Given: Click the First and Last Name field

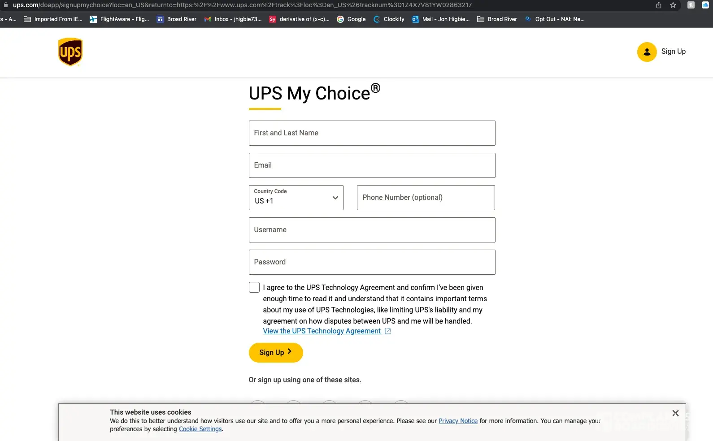Looking at the screenshot, I should coord(372,133).
